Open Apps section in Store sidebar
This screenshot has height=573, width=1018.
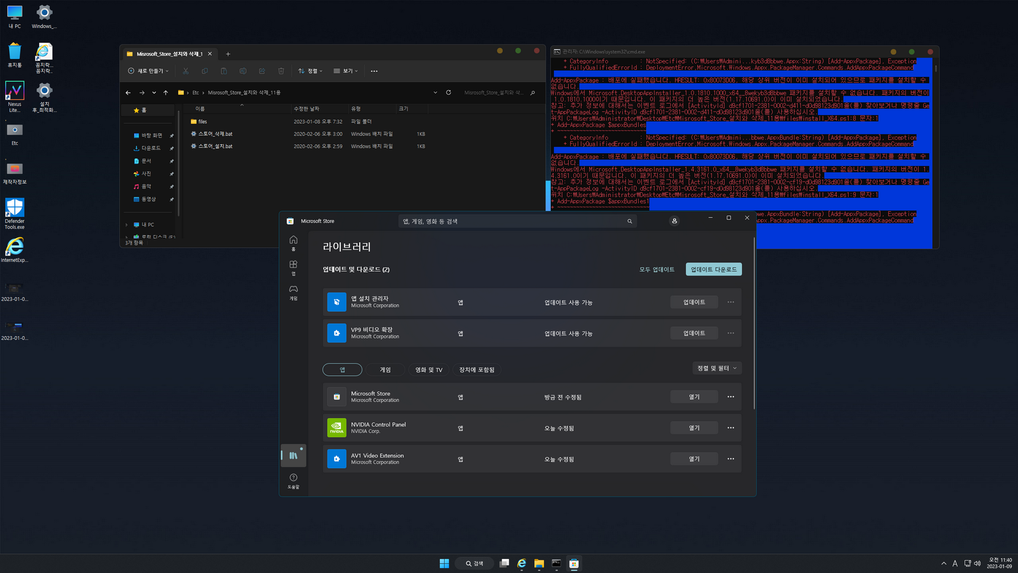coord(293,268)
